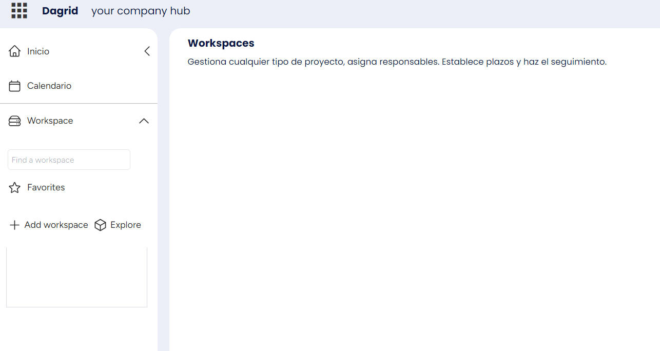Viewport: 660px width, 351px height.
Task: Select the Calendario calendar icon
Action: click(14, 86)
